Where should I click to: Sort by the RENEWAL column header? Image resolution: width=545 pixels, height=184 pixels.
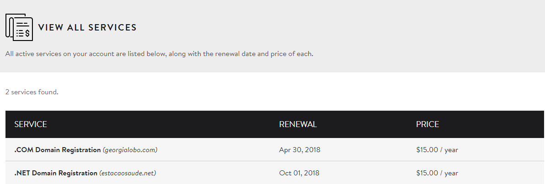[298, 124]
